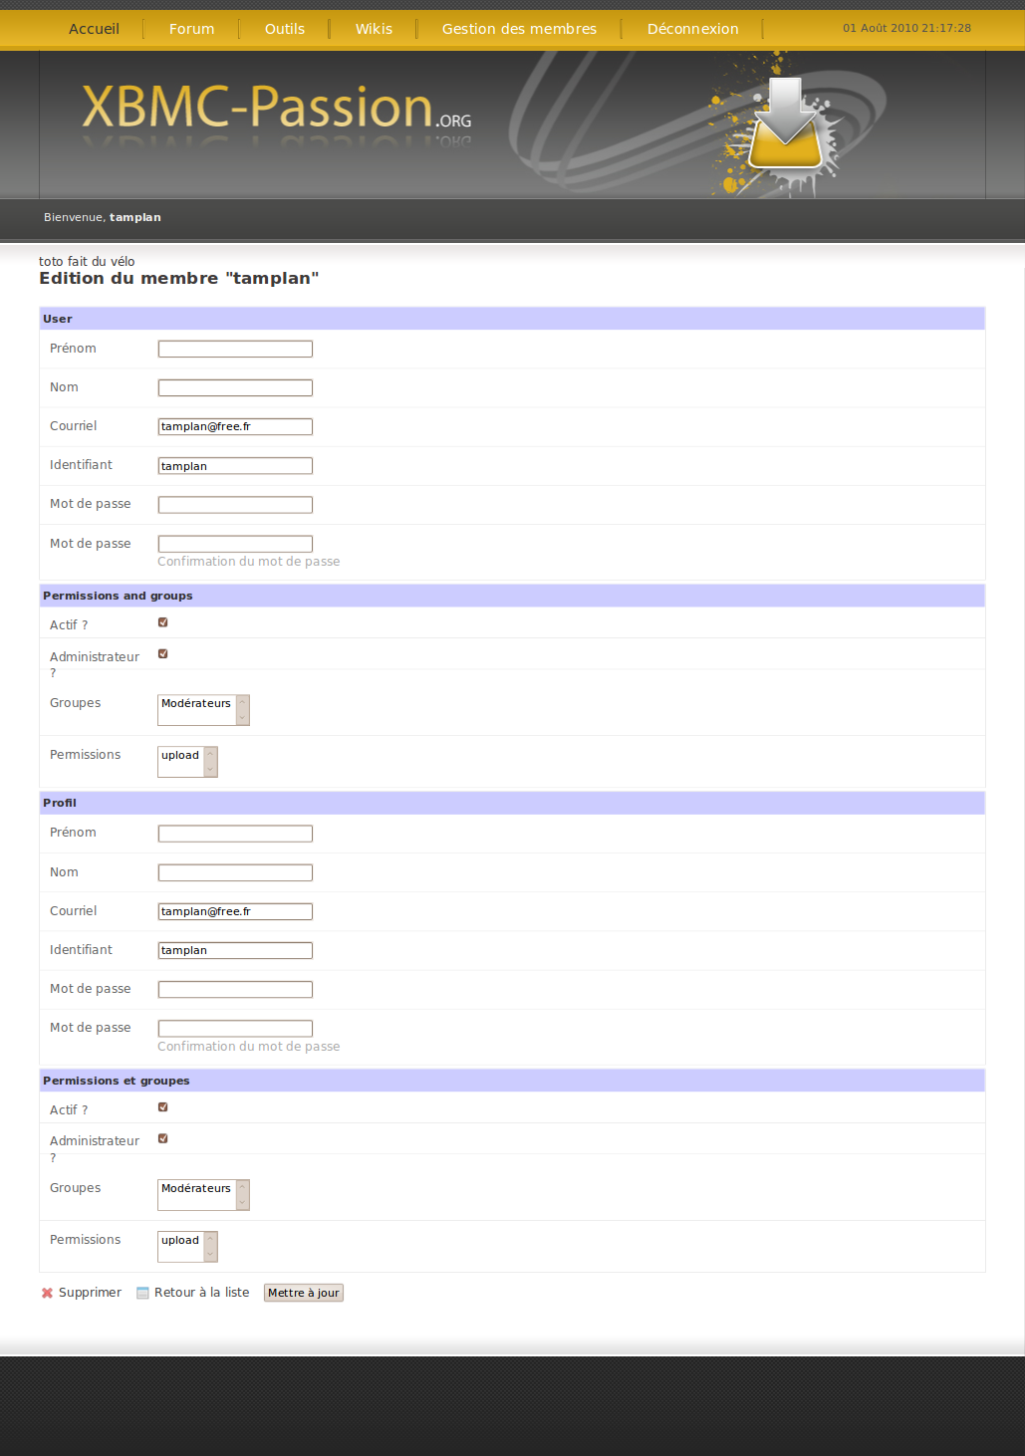Select upload in Permissions list of User form

coord(180,755)
